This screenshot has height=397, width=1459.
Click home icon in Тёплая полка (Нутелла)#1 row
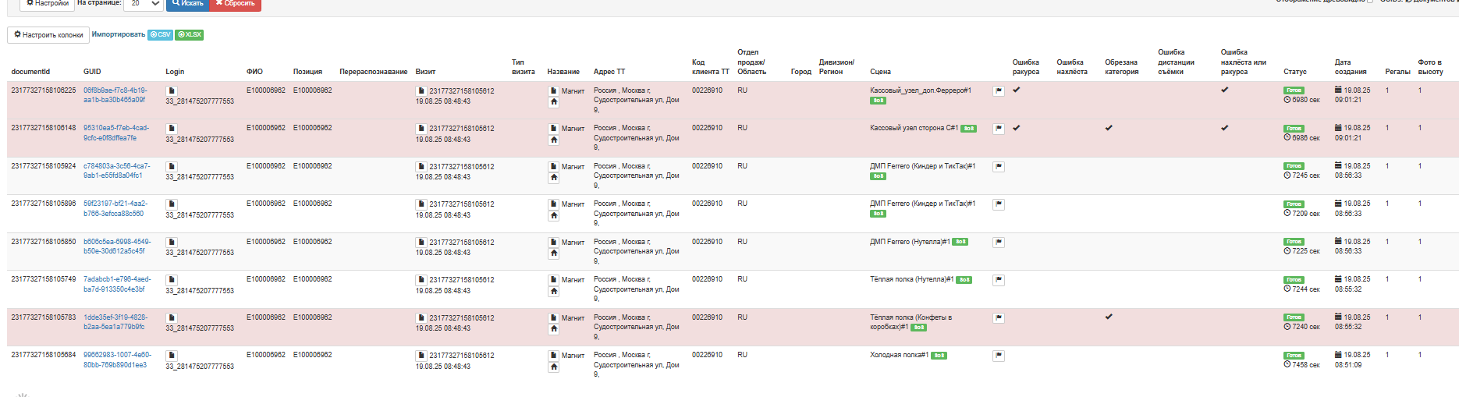[553, 291]
